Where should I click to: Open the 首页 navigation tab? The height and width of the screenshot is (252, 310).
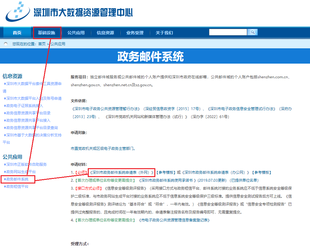(x=17, y=33)
